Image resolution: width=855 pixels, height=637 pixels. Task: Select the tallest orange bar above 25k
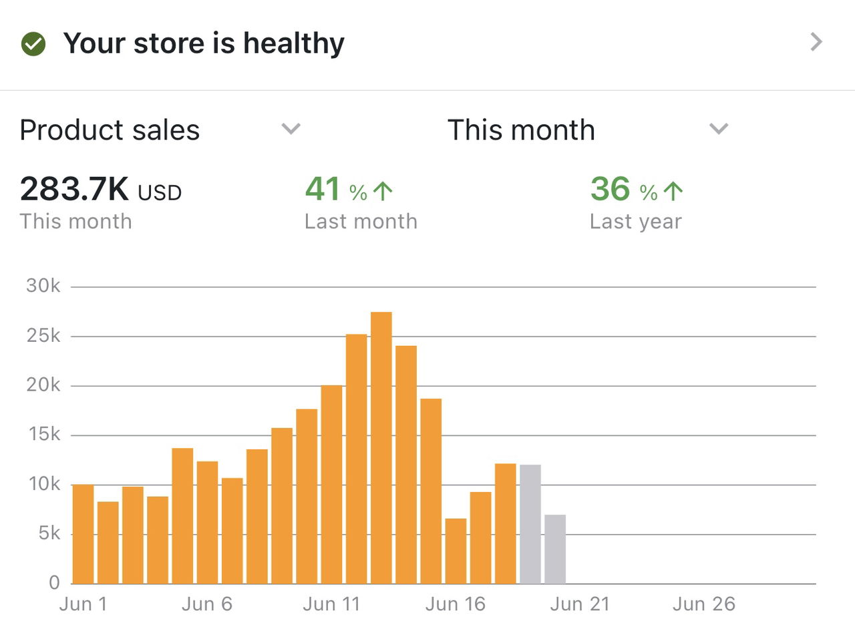tap(381, 447)
